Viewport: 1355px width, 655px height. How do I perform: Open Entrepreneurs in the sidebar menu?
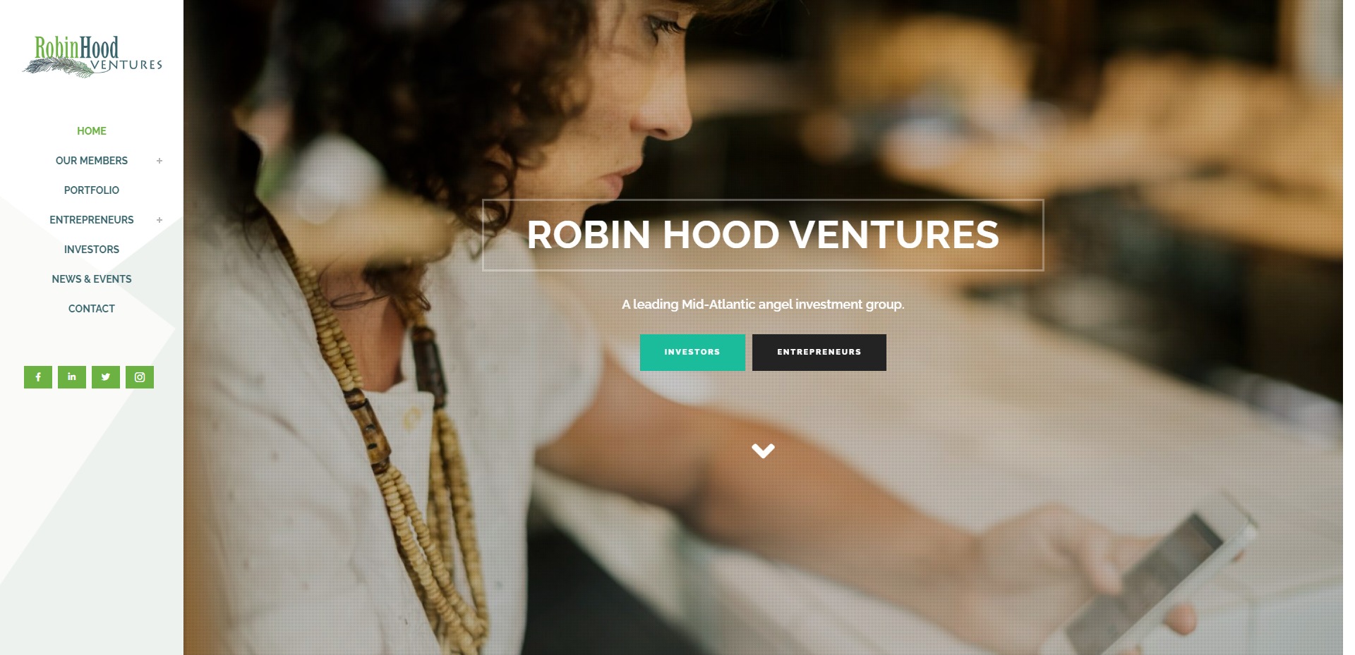(x=92, y=220)
